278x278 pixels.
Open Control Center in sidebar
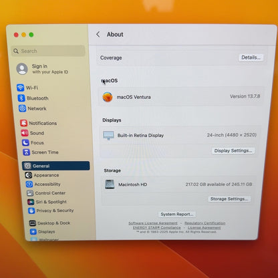pos(47,193)
